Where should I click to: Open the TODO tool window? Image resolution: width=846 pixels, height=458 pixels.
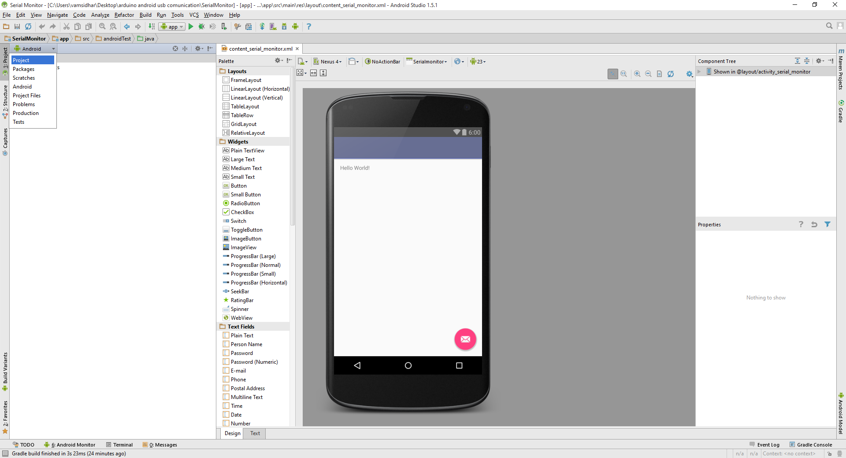24,445
